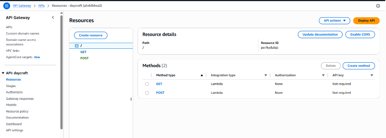This screenshot has height=138, width=386.
Task: Open the info panel icon at top right
Action: (378, 6)
